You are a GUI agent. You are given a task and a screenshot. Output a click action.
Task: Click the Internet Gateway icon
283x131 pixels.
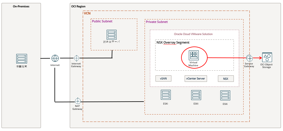click(x=76, y=58)
